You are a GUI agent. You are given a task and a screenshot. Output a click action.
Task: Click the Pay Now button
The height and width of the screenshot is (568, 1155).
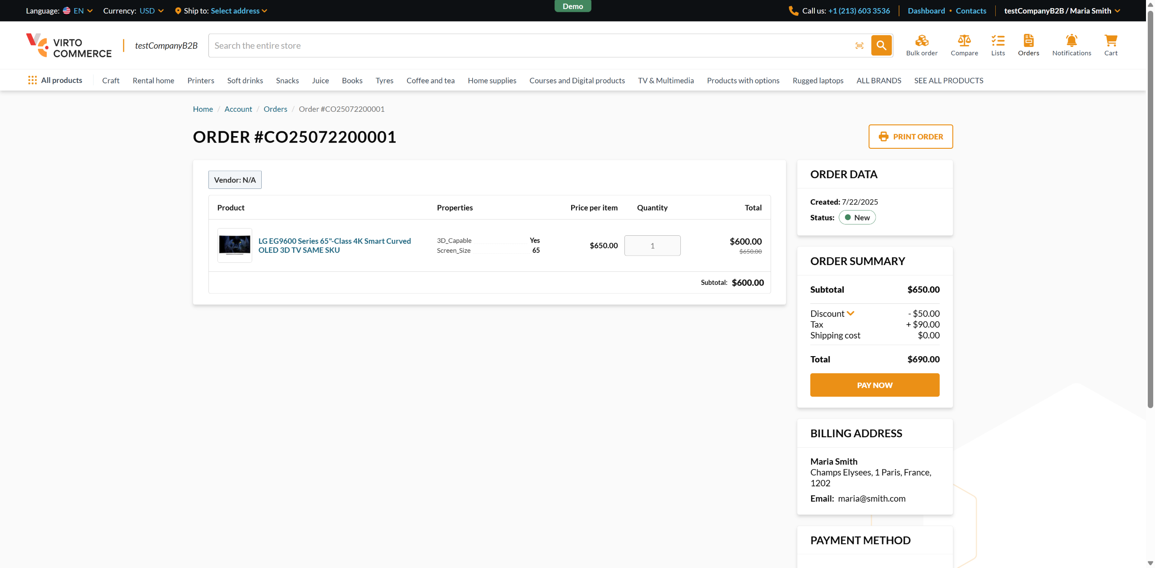(x=874, y=385)
